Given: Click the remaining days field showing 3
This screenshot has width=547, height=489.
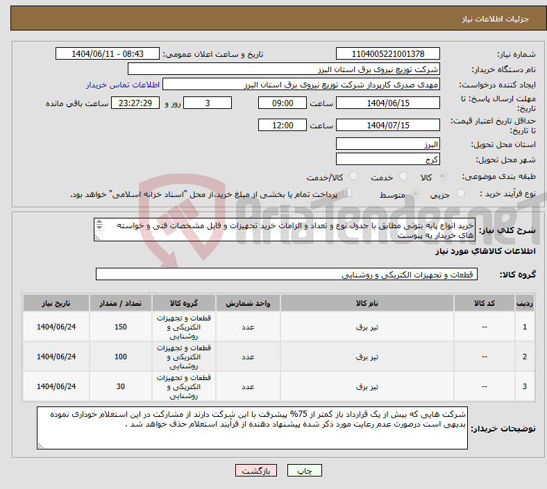Looking at the screenshot, I should pyautogui.click(x=208, y=103).
